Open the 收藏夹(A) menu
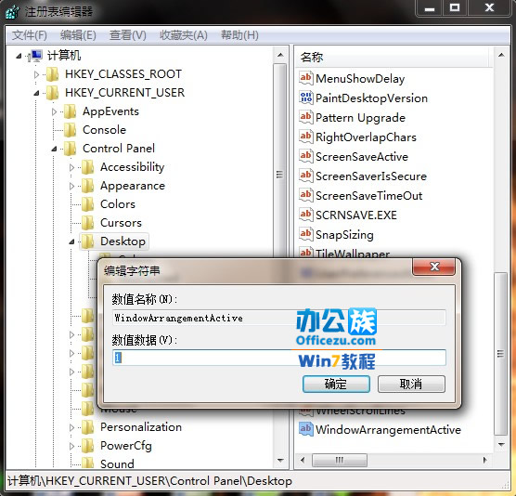The width and height of the screenshot is (516, 496). coord(184,35)
